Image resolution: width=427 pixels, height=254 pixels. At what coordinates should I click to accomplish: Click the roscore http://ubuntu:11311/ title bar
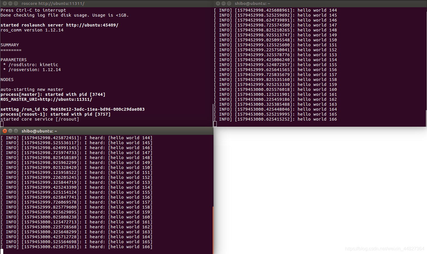[107, 3]
